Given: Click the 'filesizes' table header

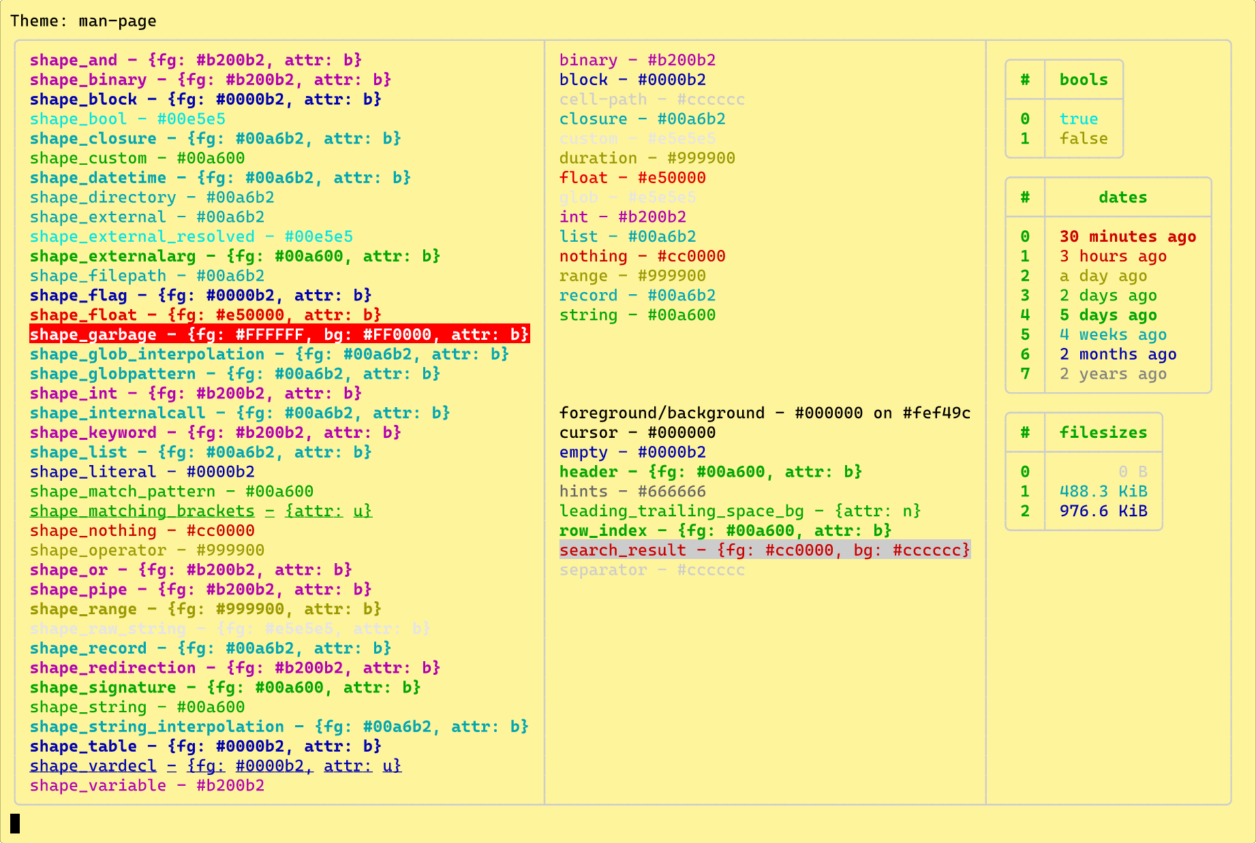Looking at the screenshot, I should point(1103,433).
